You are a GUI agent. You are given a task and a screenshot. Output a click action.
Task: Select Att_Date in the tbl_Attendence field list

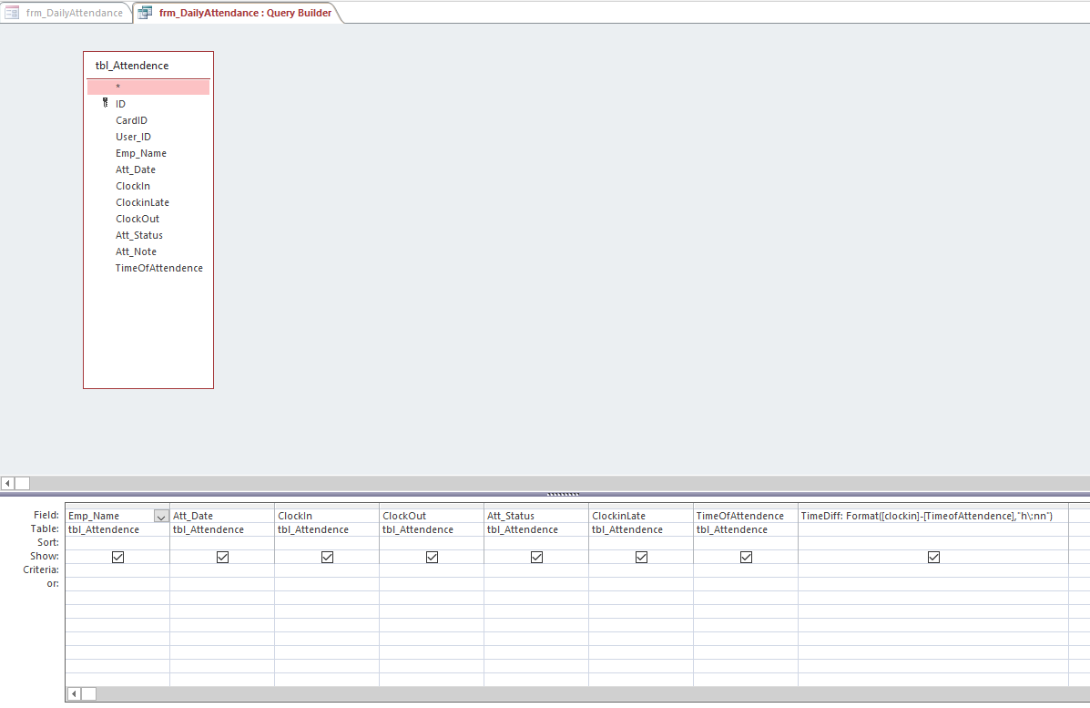point(136,169)
